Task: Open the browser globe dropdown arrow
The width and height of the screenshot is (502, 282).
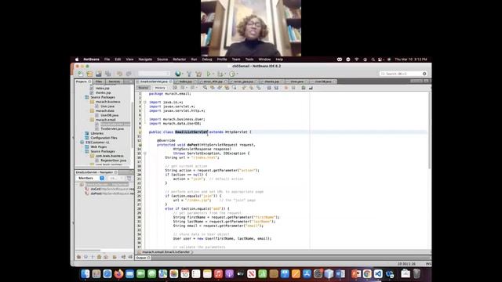Action: [183, 74]
